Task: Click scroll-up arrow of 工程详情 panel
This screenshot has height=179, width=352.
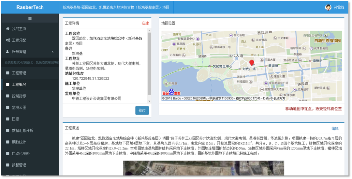Action: 149,31
